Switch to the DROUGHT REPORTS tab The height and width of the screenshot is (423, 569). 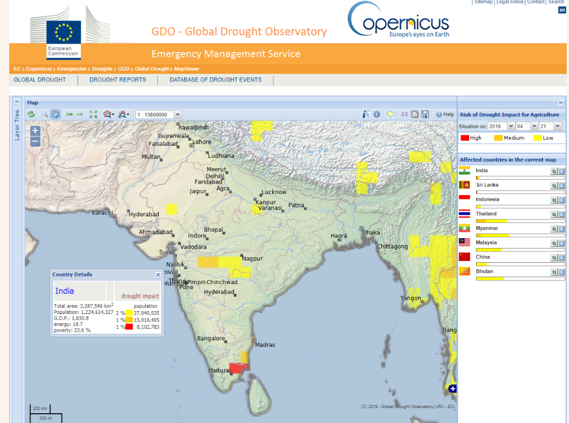point(117,80)
